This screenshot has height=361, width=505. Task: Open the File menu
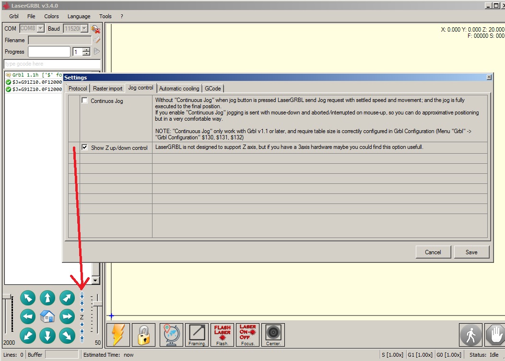31,16
